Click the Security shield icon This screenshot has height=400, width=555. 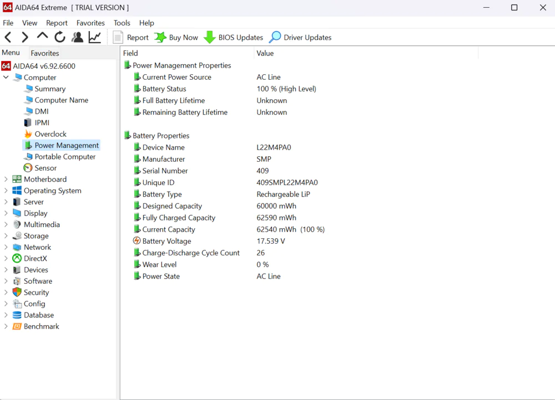click(17, 292)
